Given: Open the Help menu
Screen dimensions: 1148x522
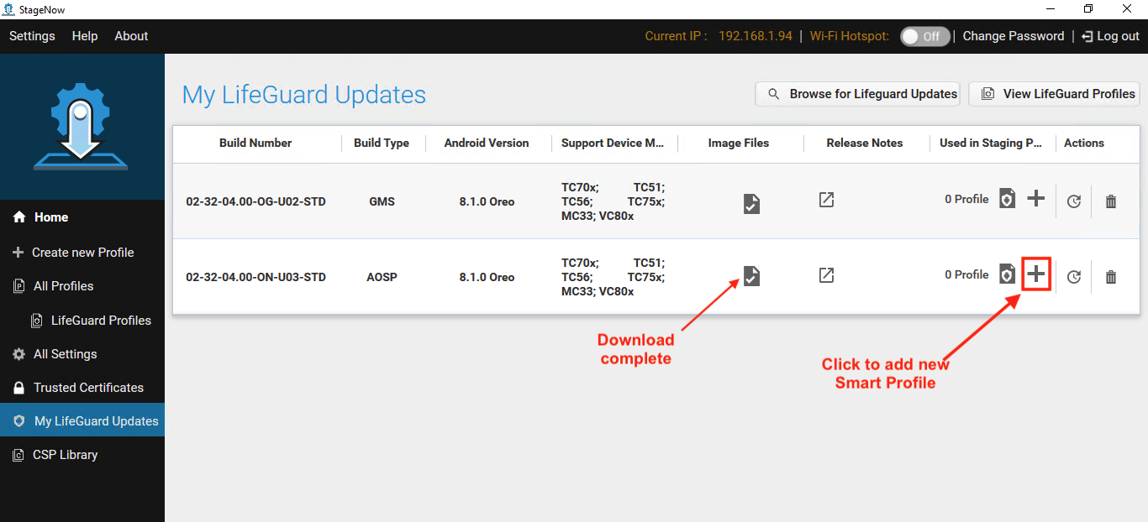Looking at the screenshot, I should tap(85, 36).
